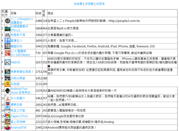Screen dimensions: 179x131
Task: Click the Android robot icon for Android Fan Store
Action: (x=7, y=91)
